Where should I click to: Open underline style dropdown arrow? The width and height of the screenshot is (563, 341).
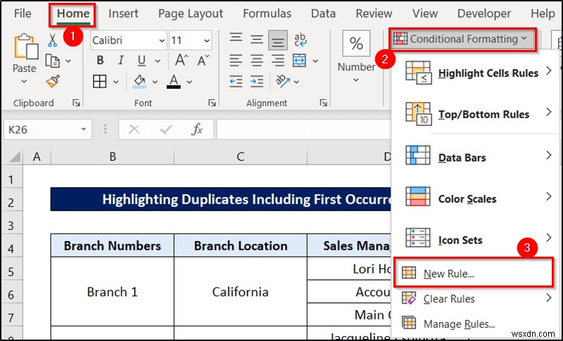[158, 61]
